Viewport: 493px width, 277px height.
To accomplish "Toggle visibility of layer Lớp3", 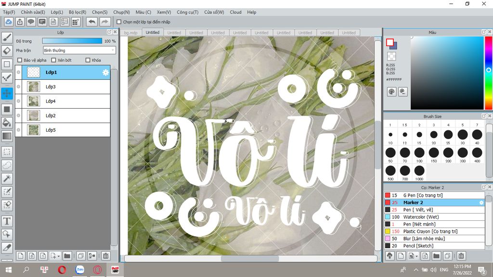I will (19, 87).
